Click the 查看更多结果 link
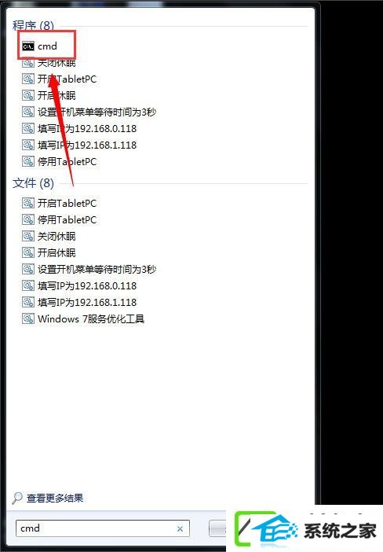 coord(55,499)
